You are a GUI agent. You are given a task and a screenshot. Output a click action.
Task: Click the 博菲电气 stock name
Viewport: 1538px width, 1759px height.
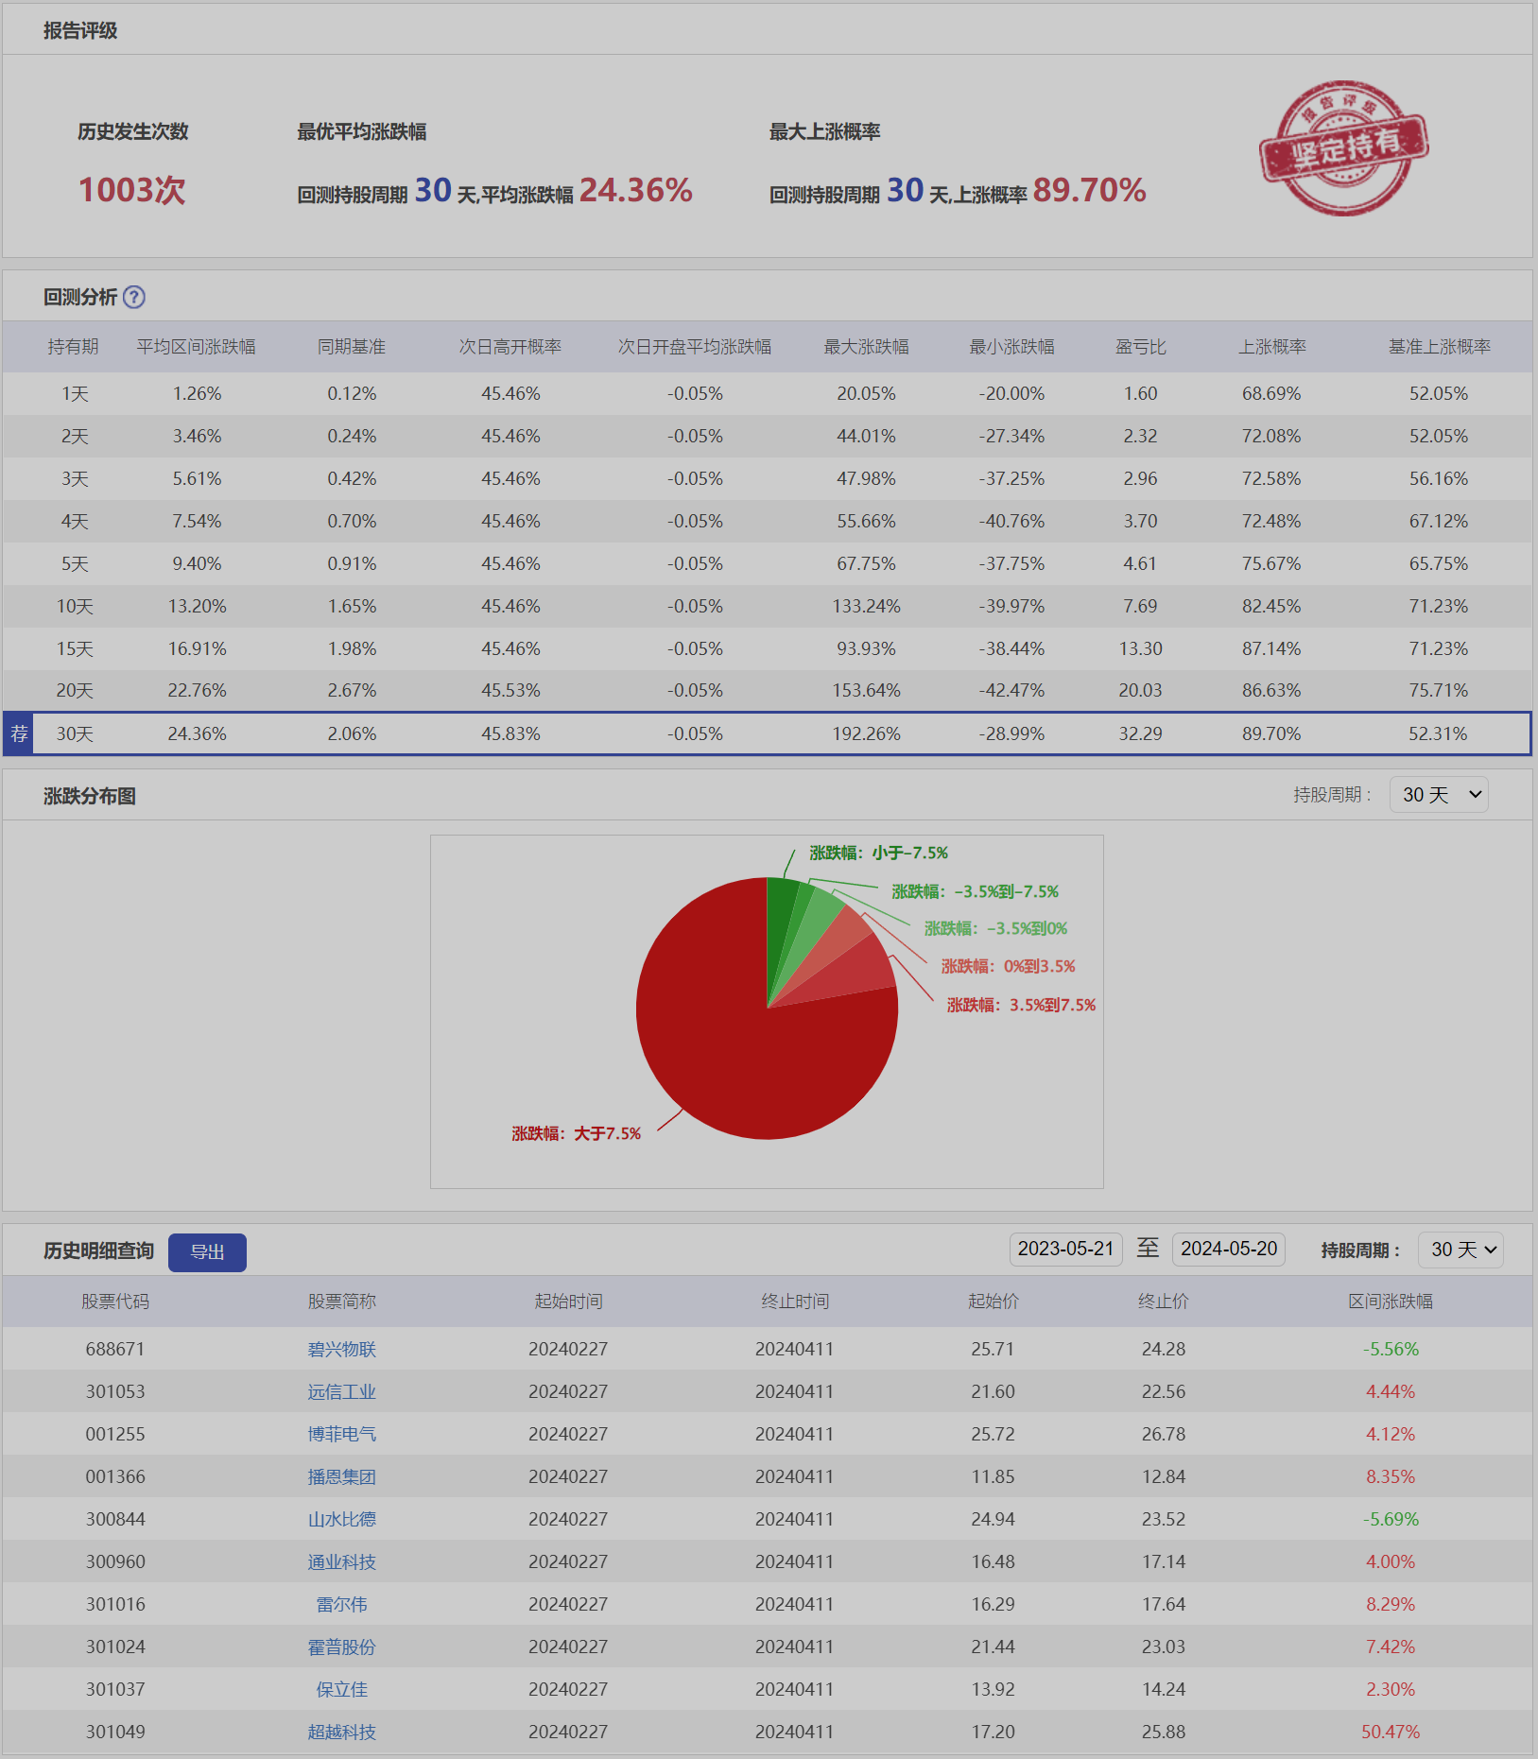click(x=341, y=1435)
